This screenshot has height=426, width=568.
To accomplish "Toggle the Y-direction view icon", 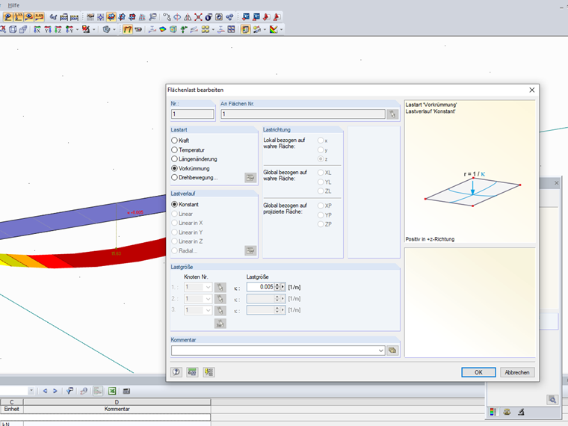I will click(x=47, y=29).
